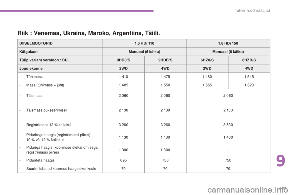Image resolution: width=293 pixels, height=195 pixels.
Task: Select 'Piduriga haagis (koormuse ülekandmisega' label
Action: 62,147
